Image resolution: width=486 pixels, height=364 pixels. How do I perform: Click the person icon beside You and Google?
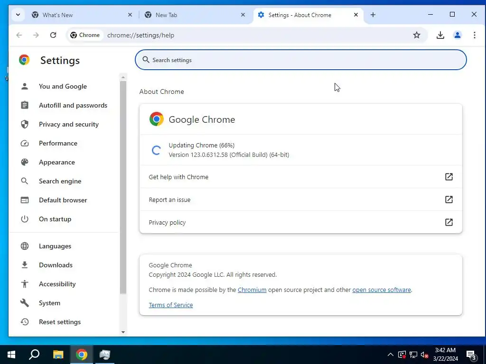click(x=25, y=86)
